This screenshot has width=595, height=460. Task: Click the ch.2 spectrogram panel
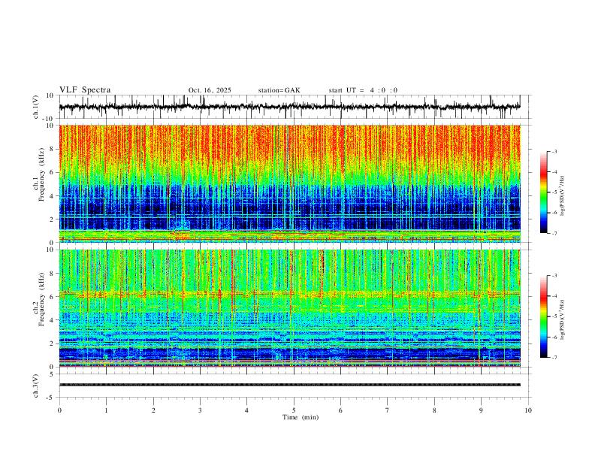[x=289, y=308]
